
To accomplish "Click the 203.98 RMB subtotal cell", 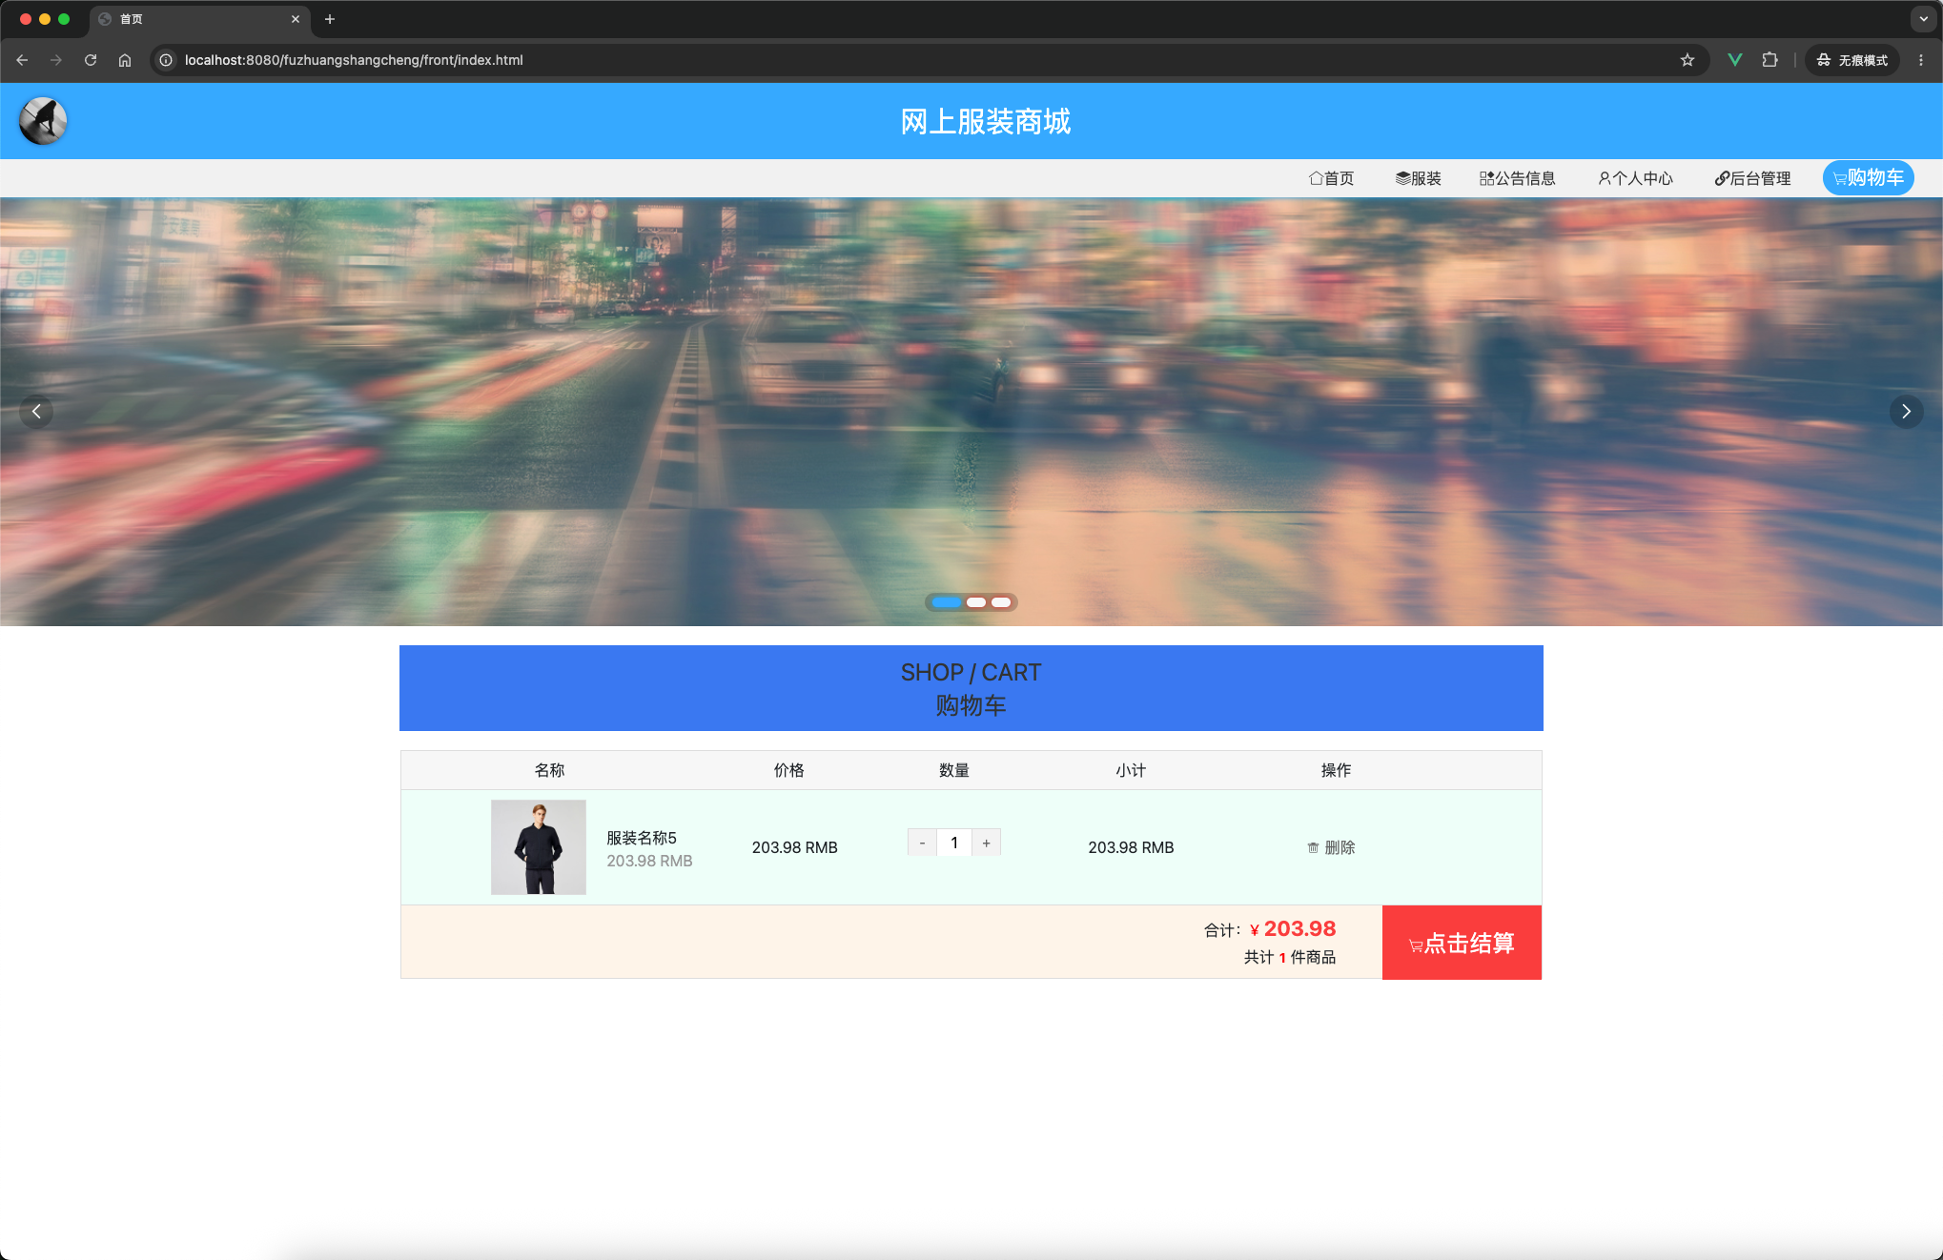I will click(1131, 847).
